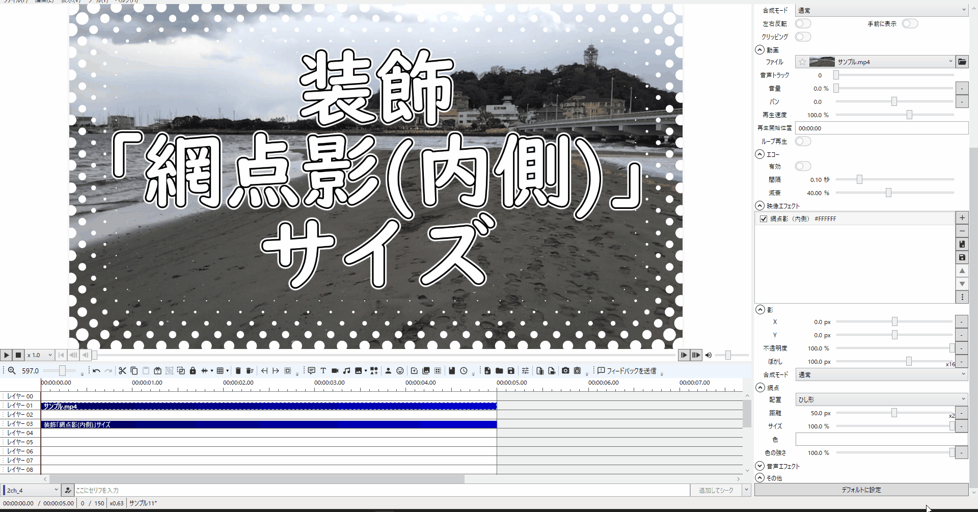Remove the video effect with the minus button
The width and height of the screenshot is (978, 512).
[962, 231]
